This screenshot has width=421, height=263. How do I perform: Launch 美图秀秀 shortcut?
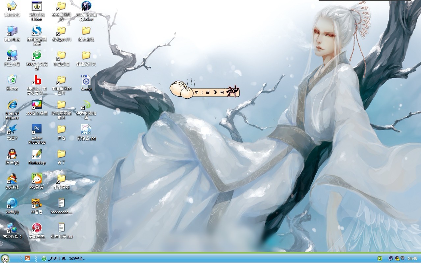tap(37, 230)
